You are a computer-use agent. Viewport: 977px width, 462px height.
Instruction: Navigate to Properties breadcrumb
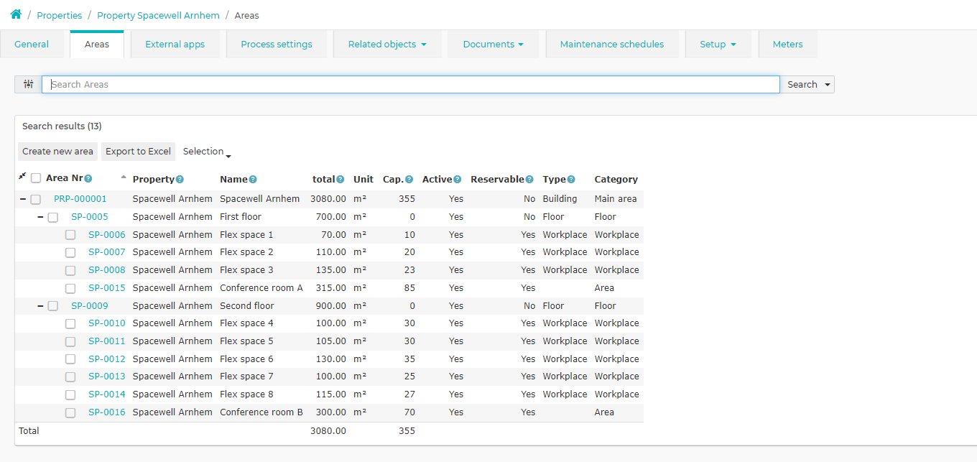[x=60, y=15]
